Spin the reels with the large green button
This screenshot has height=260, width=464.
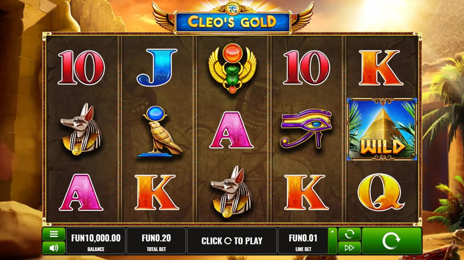[391, 241]
